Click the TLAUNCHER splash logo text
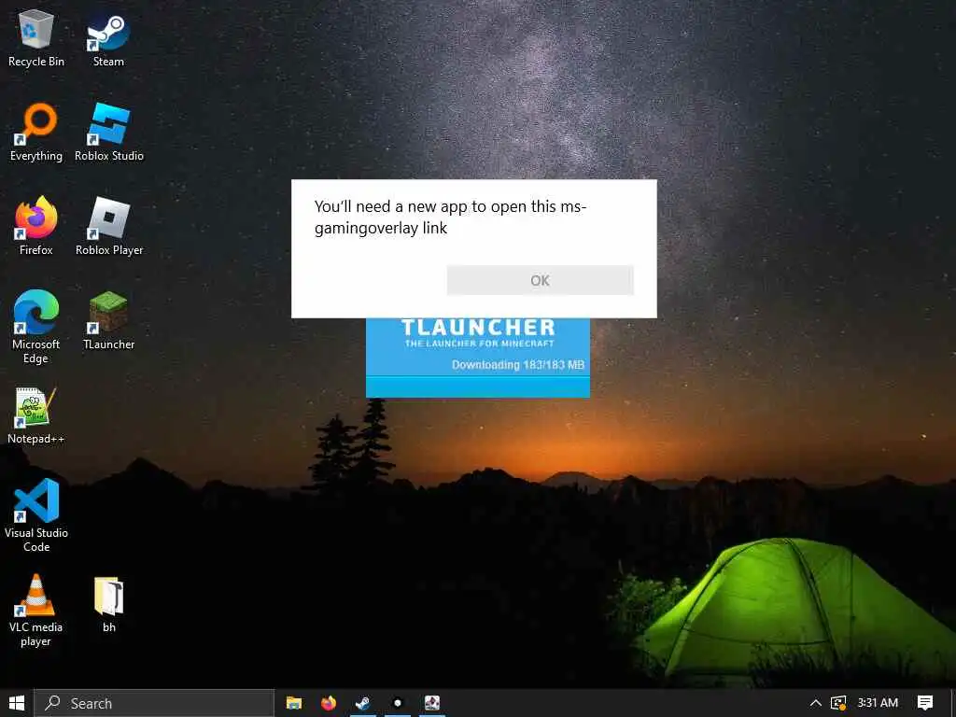Image resolution: width=956 pixels, height=717 pixels. pyautogui.click(x=478, y=328)
